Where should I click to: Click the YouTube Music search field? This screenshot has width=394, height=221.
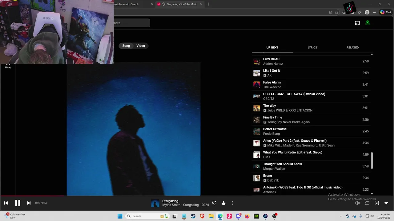[x=132, y=23]
